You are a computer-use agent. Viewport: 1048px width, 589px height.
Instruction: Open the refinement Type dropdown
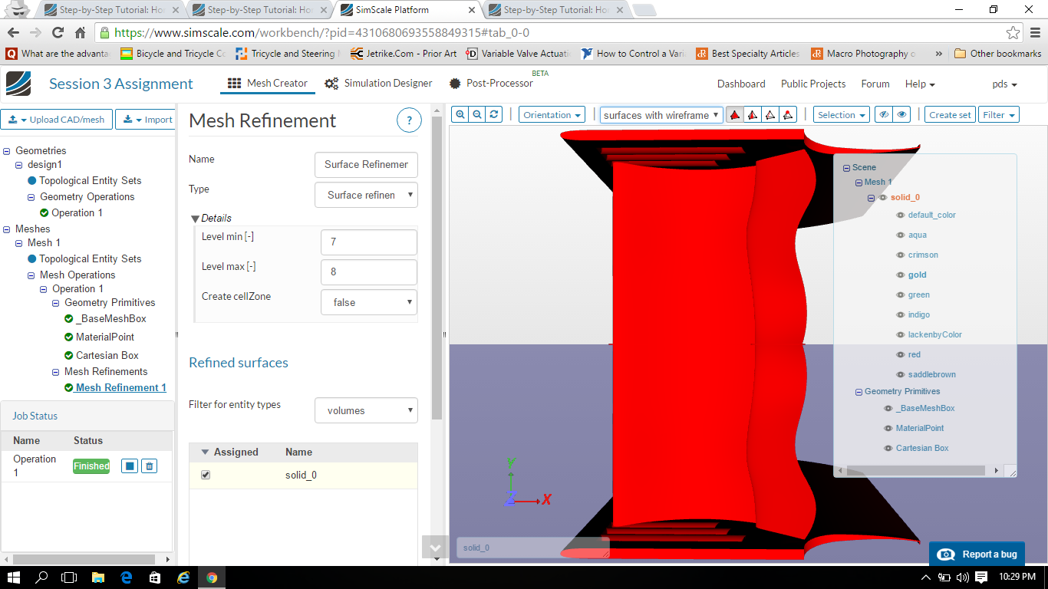point(367,195)
